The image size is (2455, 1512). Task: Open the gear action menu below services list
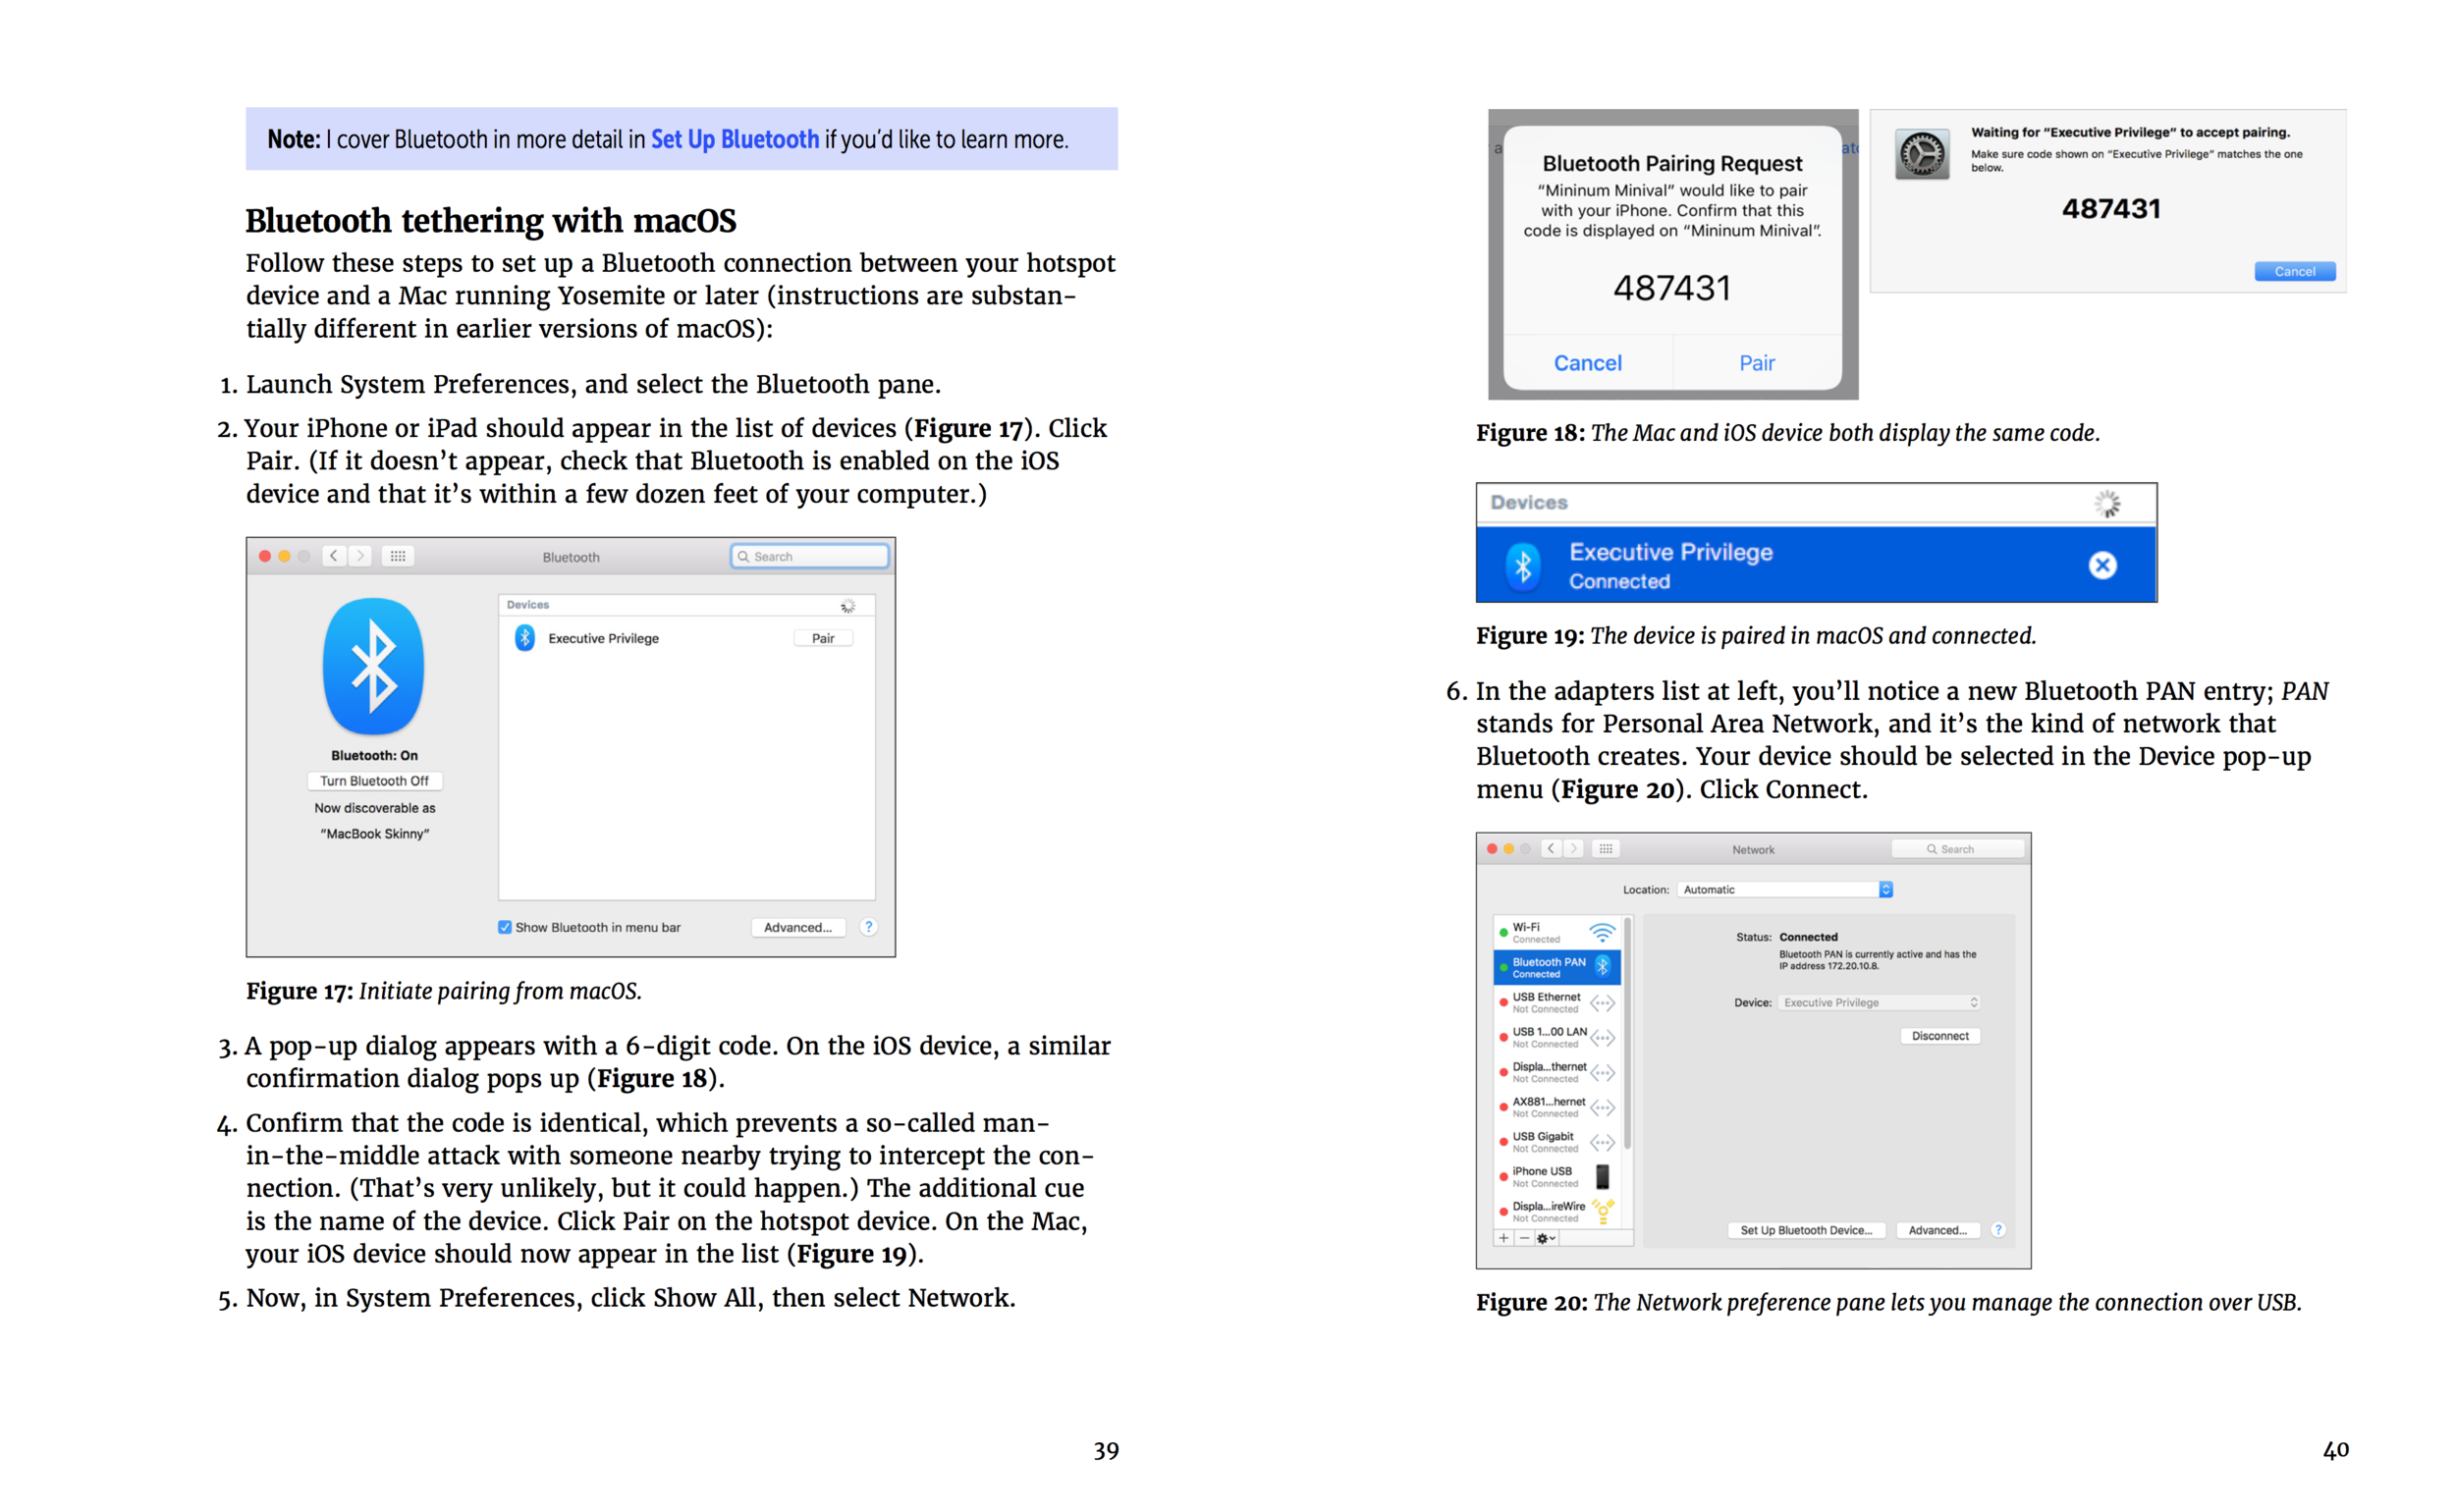point(1545,1238)
